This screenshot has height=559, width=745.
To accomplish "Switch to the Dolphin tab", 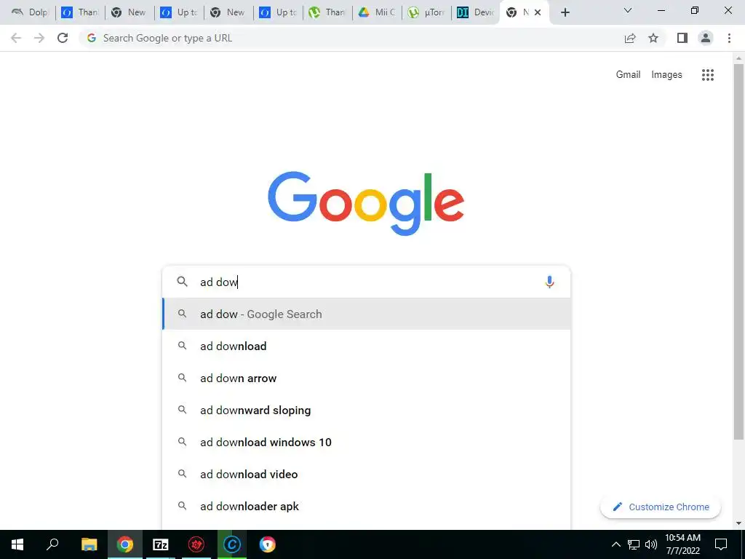I will (31, 12).
